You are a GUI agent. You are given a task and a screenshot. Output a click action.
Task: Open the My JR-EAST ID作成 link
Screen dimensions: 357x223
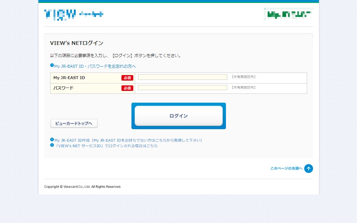[128, 140]
